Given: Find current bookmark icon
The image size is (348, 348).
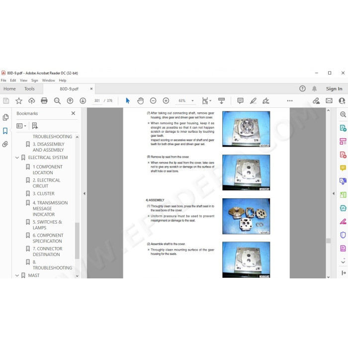Looking at the screenshot, I should (35, 126).
